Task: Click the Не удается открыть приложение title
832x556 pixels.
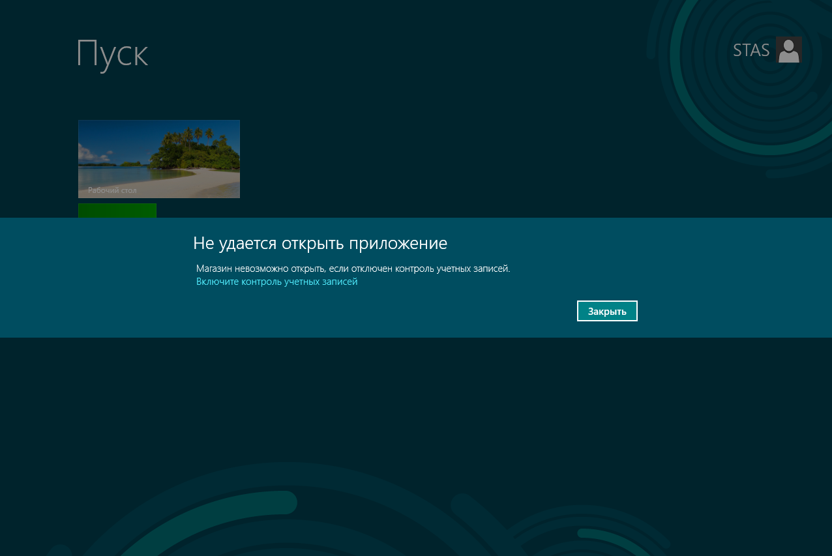Action: [x=319, y=243]
